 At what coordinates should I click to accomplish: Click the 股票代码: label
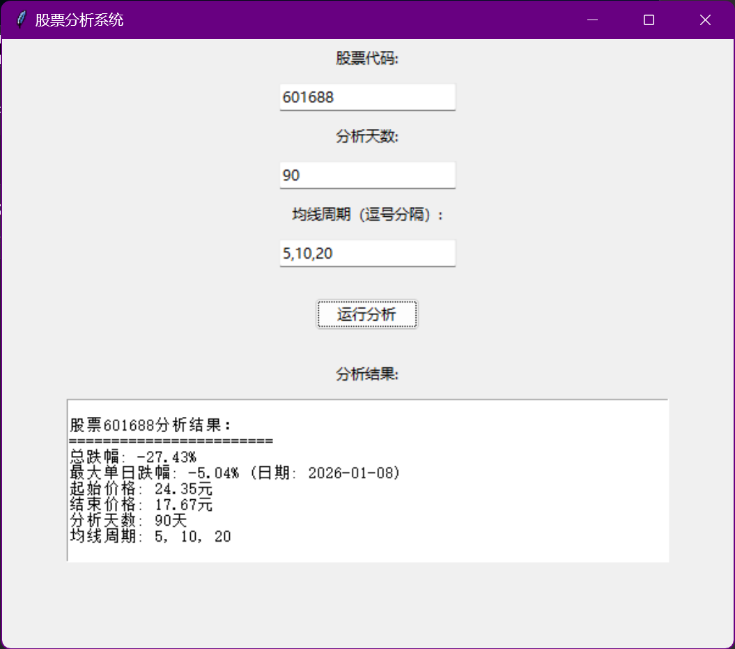(x=367, y=59)
